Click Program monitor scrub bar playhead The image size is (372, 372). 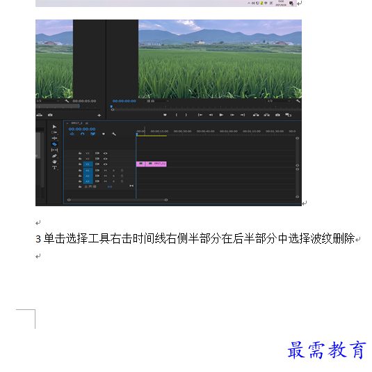coord(111,107)
